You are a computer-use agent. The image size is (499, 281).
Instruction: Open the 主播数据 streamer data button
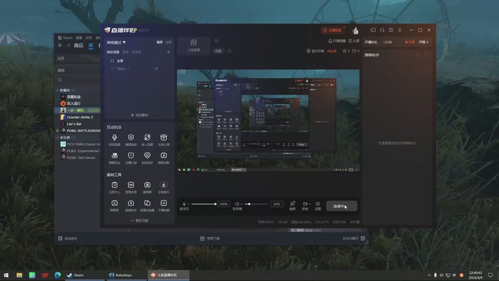332,30
